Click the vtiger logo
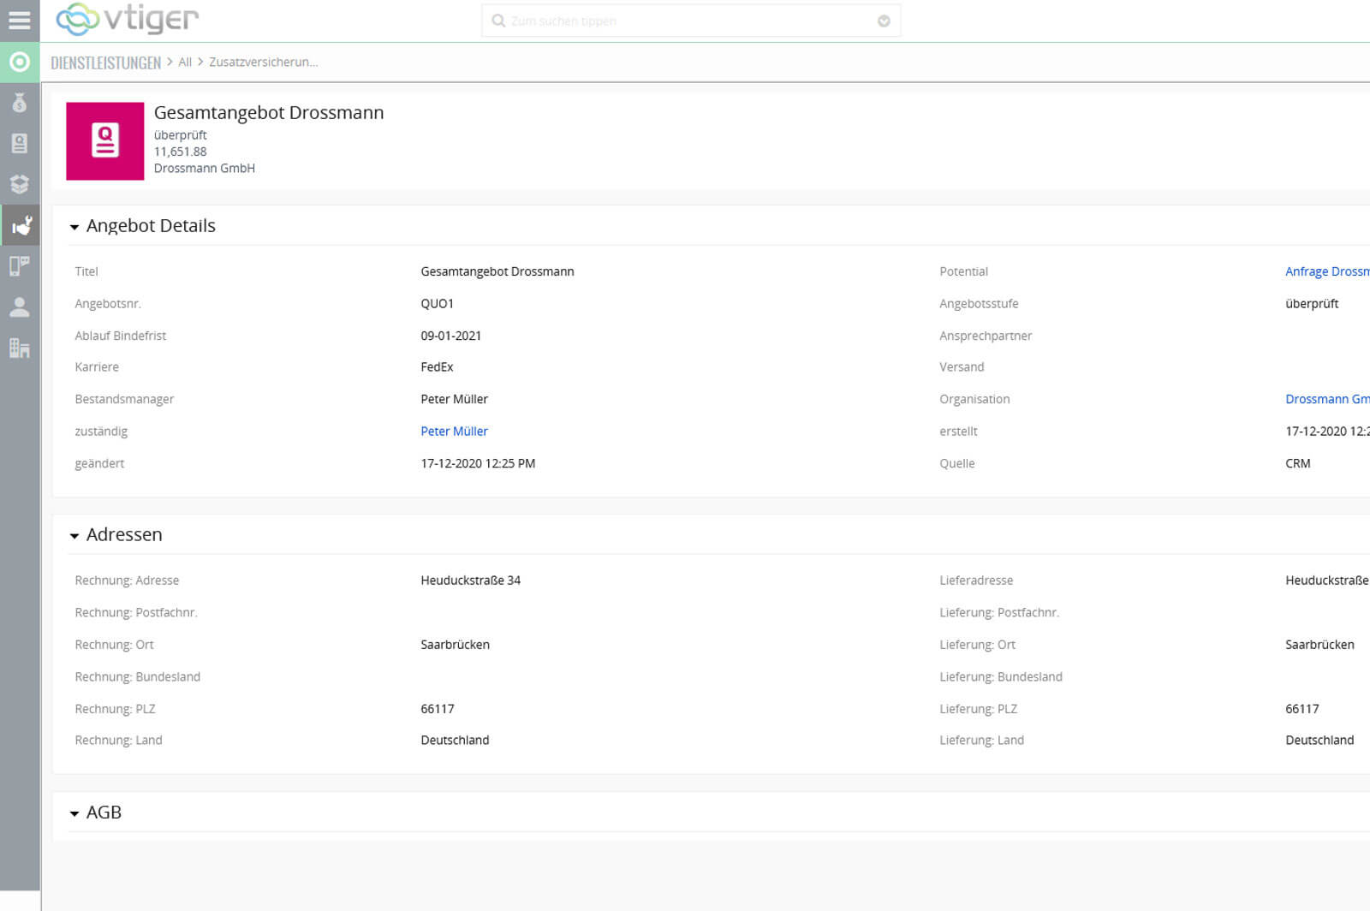The width and height of the screenshot is (1370, 911). coord(127,19)
